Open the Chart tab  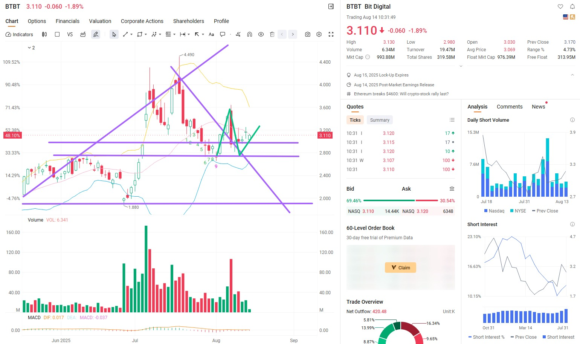(x=12, y=21)
